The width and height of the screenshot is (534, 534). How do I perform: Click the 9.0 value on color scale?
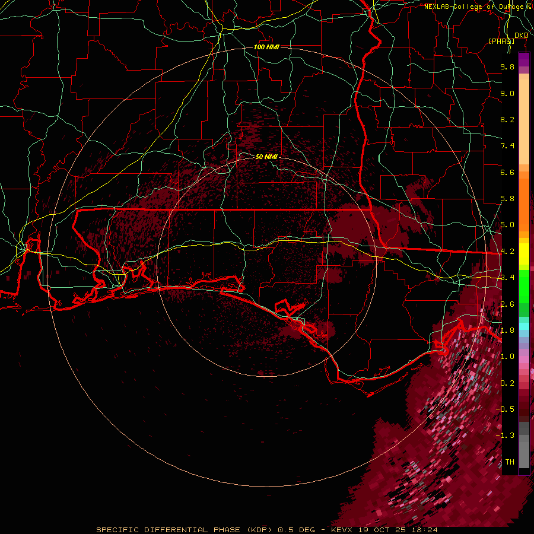(x=507, y=93)
